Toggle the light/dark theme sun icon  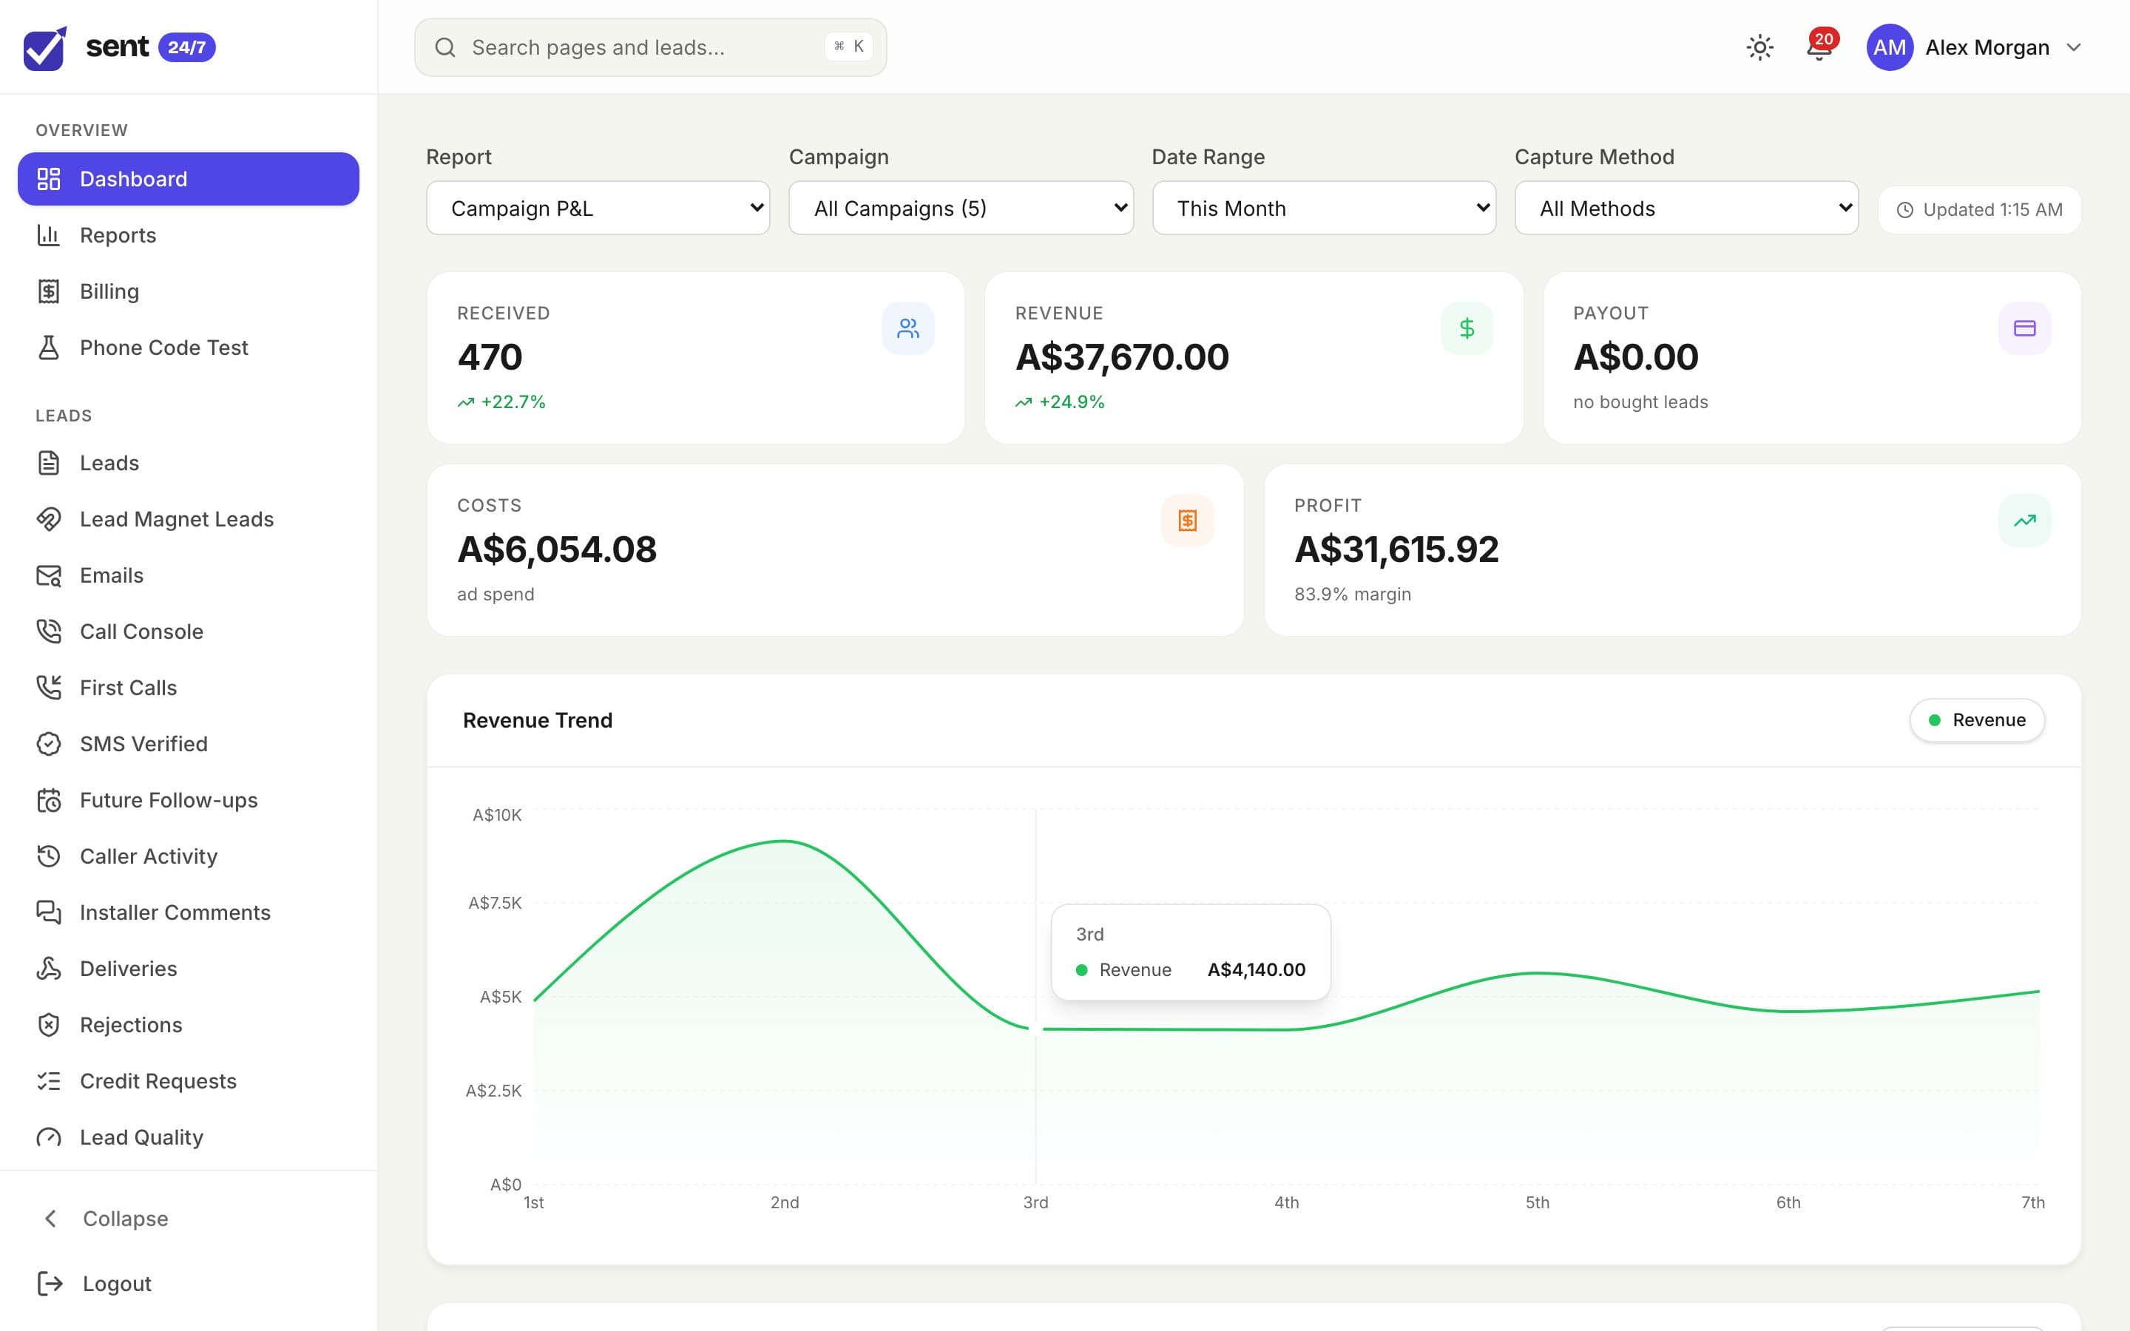point(1759,47)
